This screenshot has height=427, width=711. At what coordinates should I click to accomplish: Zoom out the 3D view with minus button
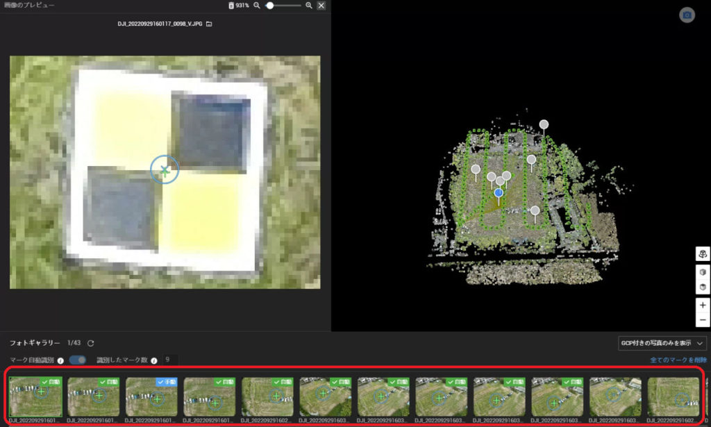coord(703,320)
